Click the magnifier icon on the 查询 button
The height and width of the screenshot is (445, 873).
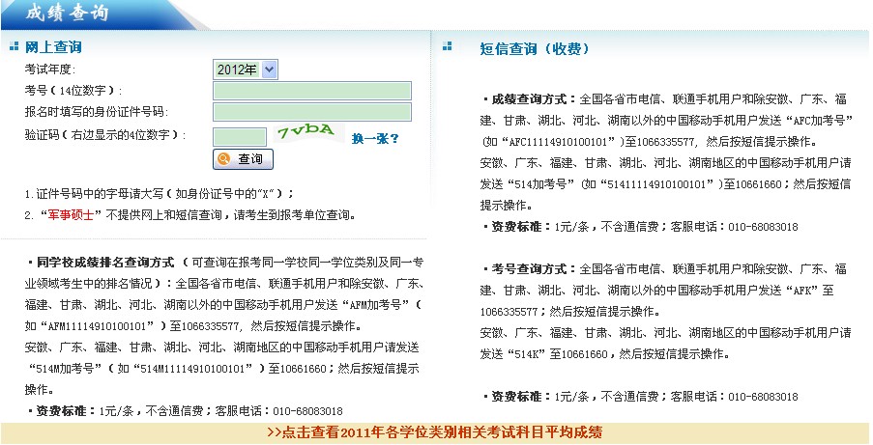tap(224, 159)
